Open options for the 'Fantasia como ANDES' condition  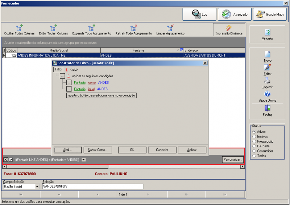tap(69, 83)
